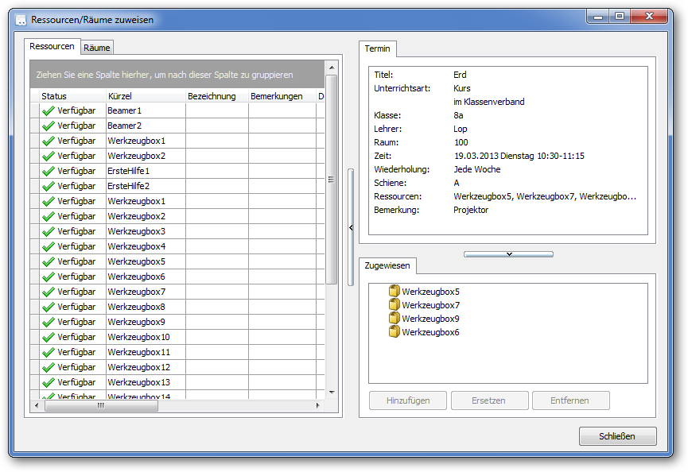This screenshot has height=472, width=688.
Task: Click the package icon next to Werkzeugbox7
Action: (x=394, y=305)
